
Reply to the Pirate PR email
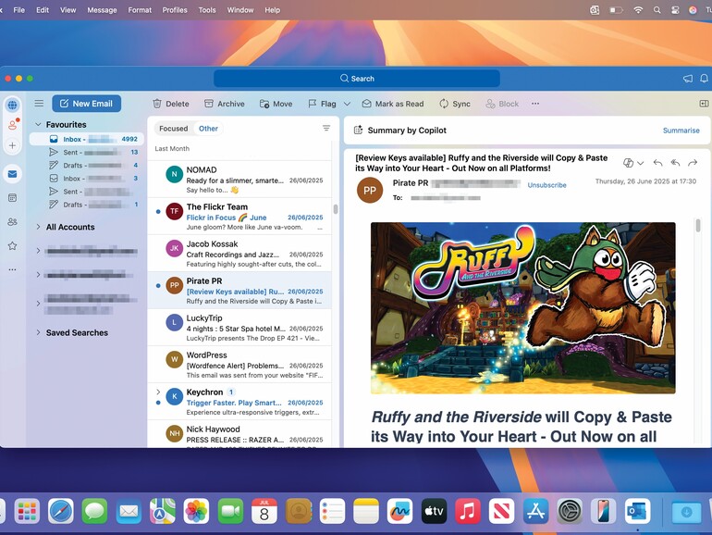[657, 163]
